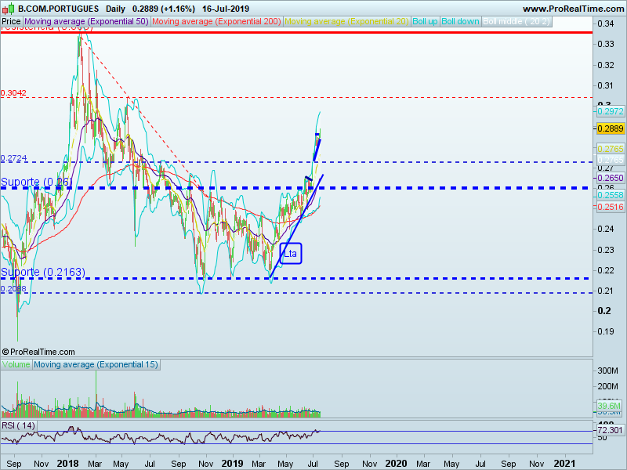Click the 0.2889 (+1.16%) quote text
Viewport: 627px width, 470px height.
point(164,9)
